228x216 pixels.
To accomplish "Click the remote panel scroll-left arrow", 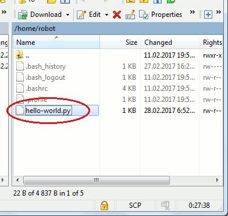I will pyautogui.click(x=17, y=180).
